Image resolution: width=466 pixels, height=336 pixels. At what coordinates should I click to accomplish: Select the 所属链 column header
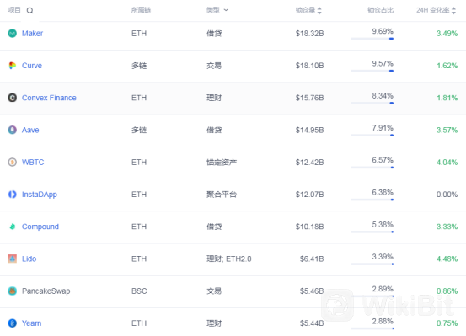coord(142,10)
